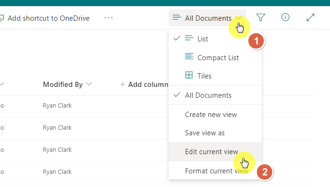Click Add column

(144, 85)
